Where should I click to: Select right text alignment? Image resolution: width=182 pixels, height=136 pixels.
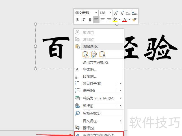click(x=109, y=20)
